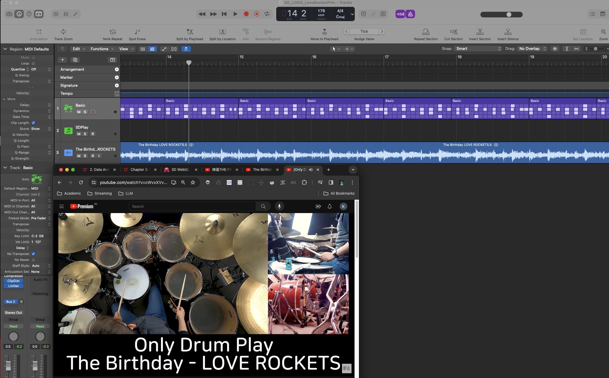The height and width of the screenshot is (378, 609).
Task: Click the Stereo Out output button
Action: point(13,313)
